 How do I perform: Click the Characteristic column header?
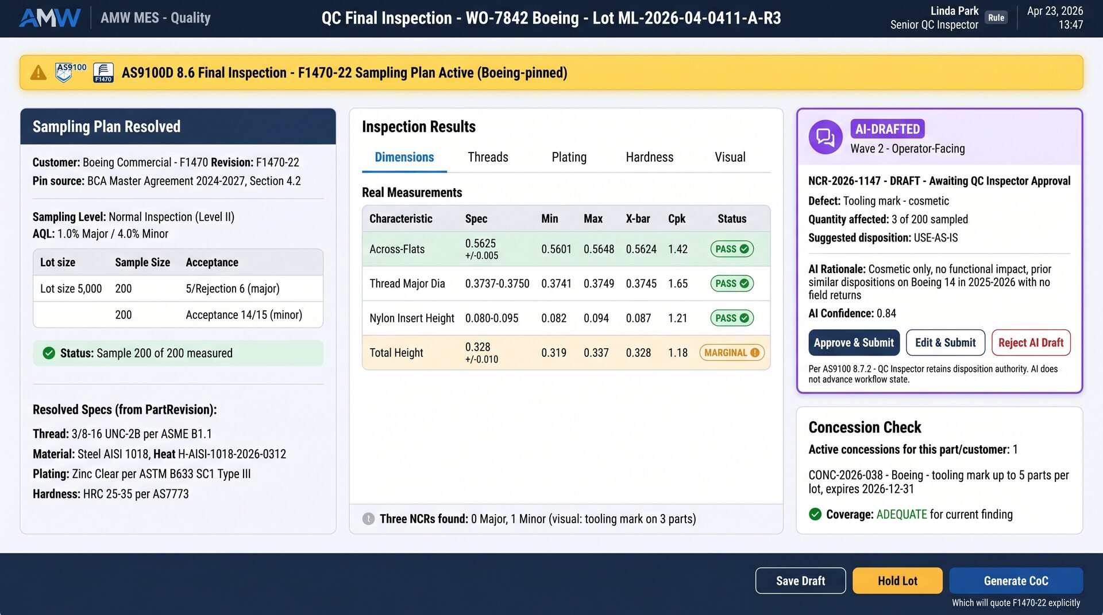coord(401,219)
